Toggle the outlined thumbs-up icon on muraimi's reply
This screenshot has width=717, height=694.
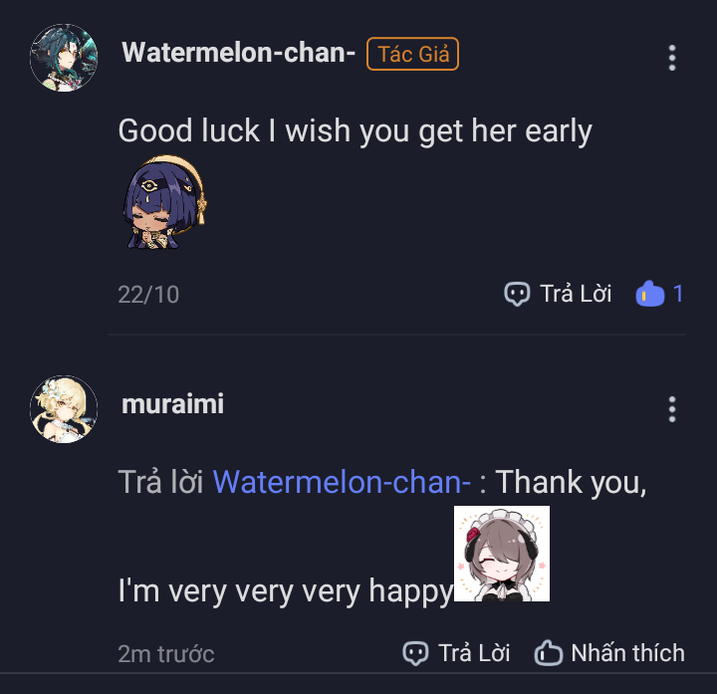(x=549, y=652)
